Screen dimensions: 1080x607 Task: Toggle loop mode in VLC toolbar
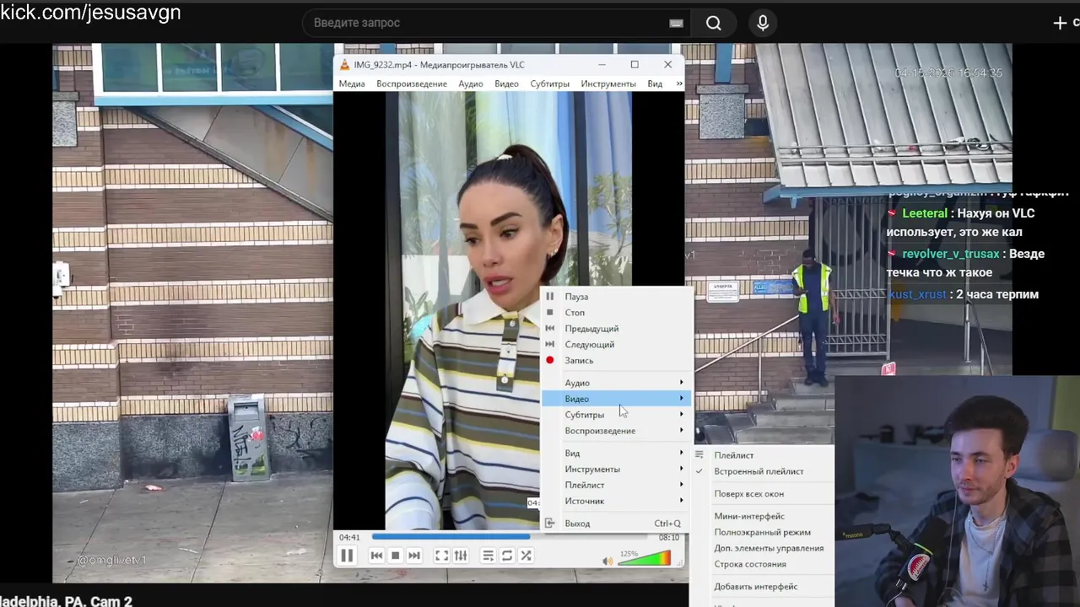pyautogui.click(x=507, y=556)
